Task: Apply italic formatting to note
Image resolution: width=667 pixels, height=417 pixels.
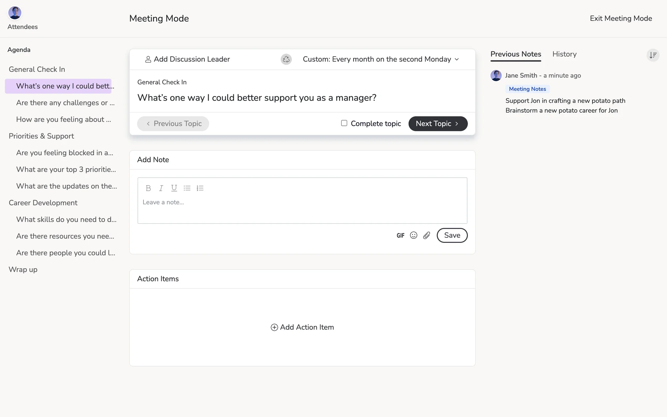Action: tap(161, 188)
